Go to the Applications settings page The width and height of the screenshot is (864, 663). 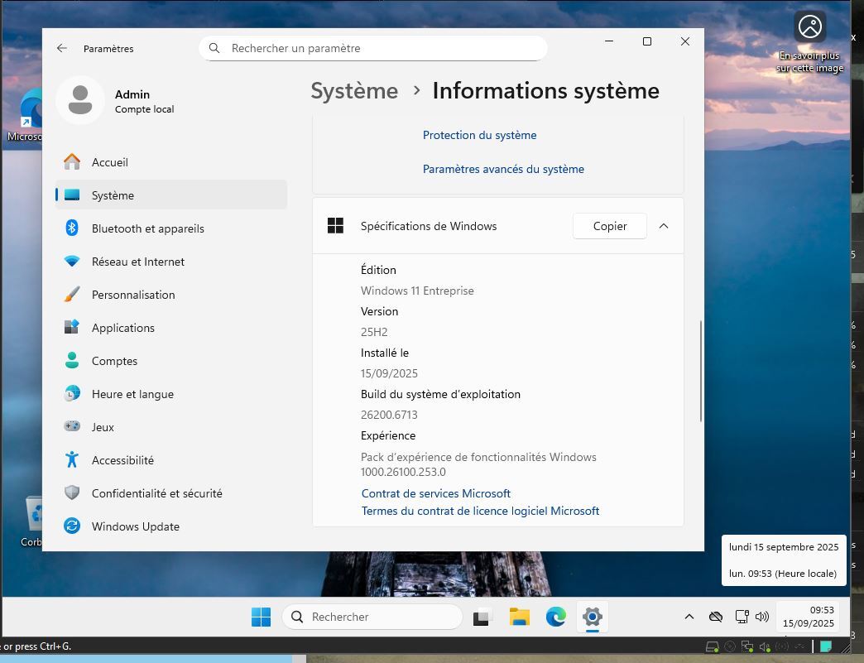122,328
